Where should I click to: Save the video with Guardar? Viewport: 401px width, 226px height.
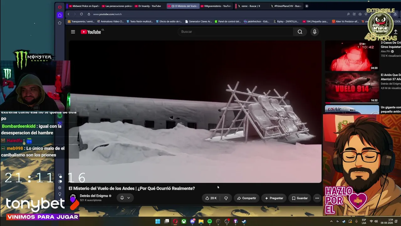tap(300, 198)
